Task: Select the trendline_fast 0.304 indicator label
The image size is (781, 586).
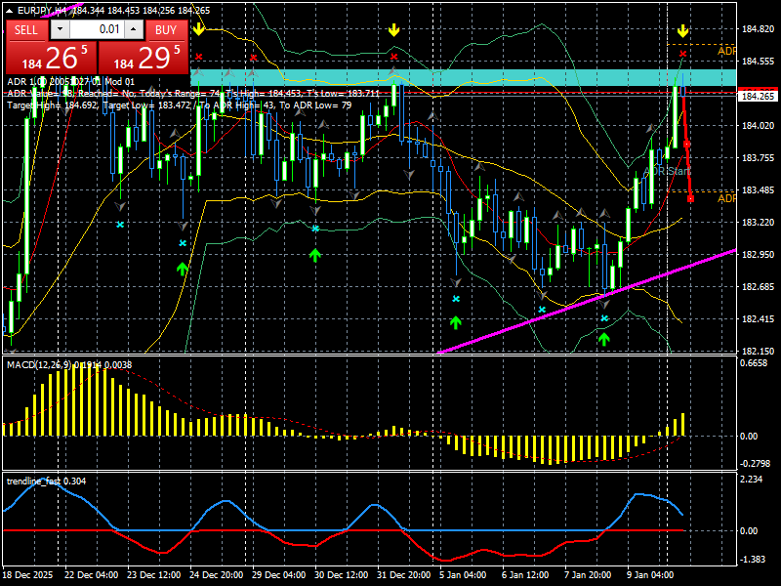Action: click(46, 481)
